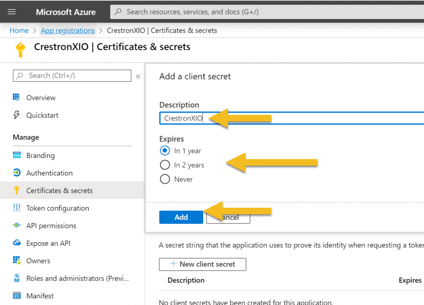Click the Owners icon in sidebar
The image size is (424, 305).
tap(17, 260)
